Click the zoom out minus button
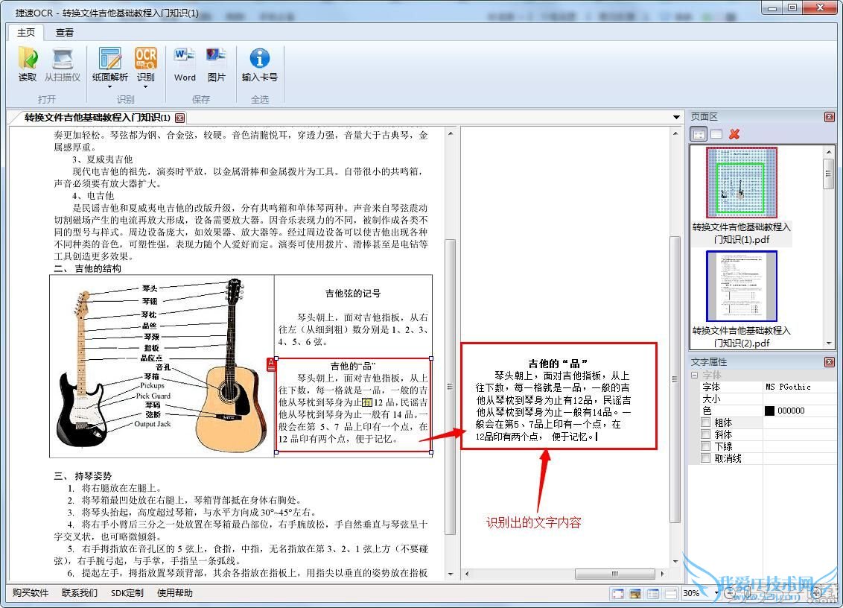 [x=728, y=593]
